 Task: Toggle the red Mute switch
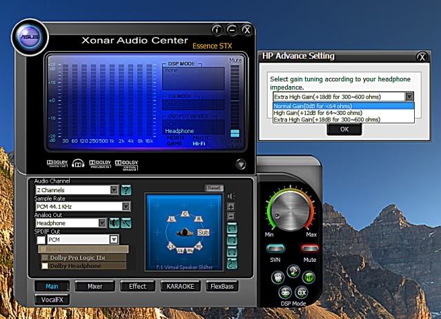310,248
